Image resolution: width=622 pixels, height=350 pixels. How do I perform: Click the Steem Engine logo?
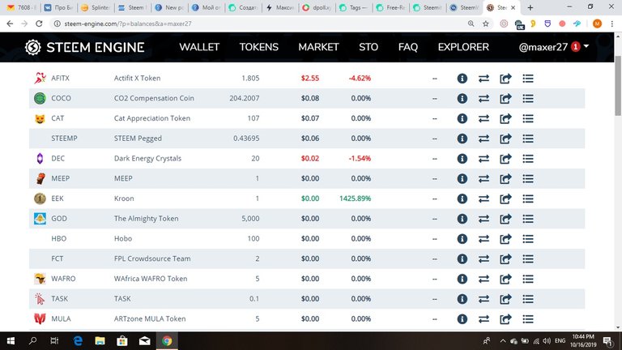(84, 47)
